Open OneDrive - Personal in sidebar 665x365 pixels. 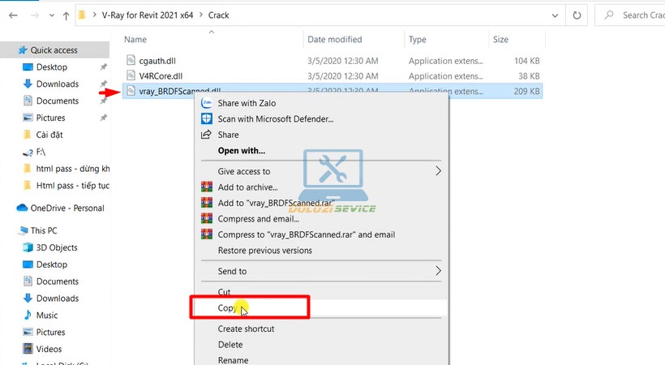[67, 208]
